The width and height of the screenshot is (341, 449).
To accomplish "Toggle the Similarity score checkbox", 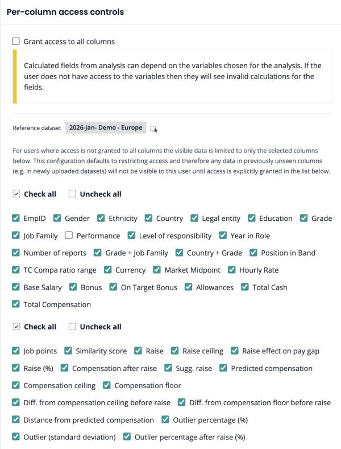I will 68,351.
